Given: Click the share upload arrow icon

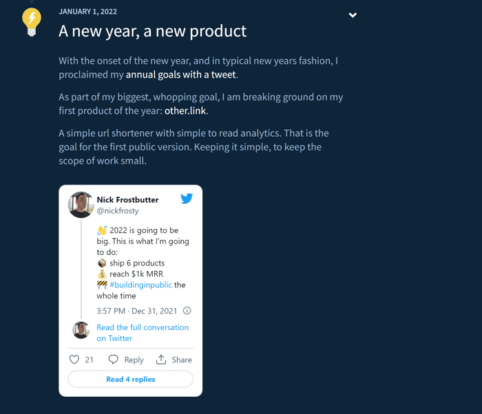Looking at the screenshot, I should 161,360.
